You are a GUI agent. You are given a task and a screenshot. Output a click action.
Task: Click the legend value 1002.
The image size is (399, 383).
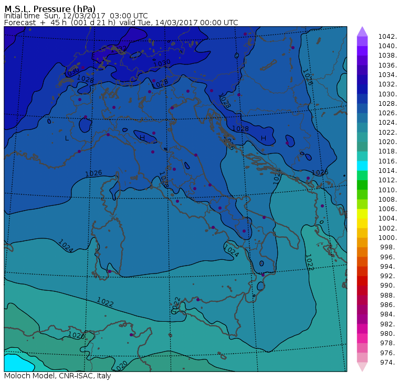pos(387,228)
